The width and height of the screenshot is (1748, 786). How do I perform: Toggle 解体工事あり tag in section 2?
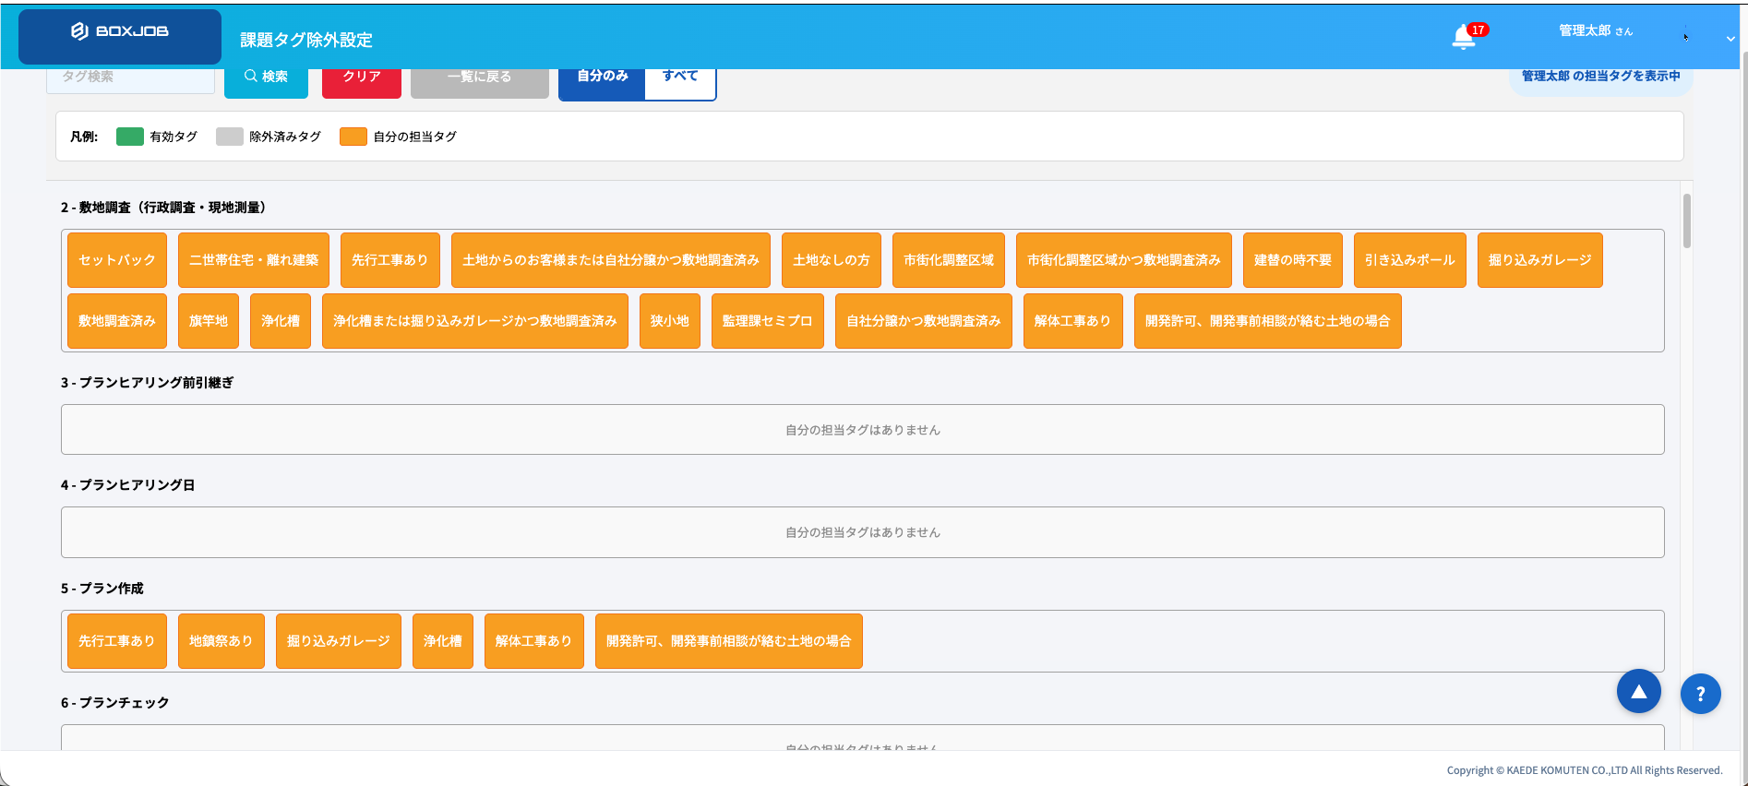click(x=1073, y=321)
